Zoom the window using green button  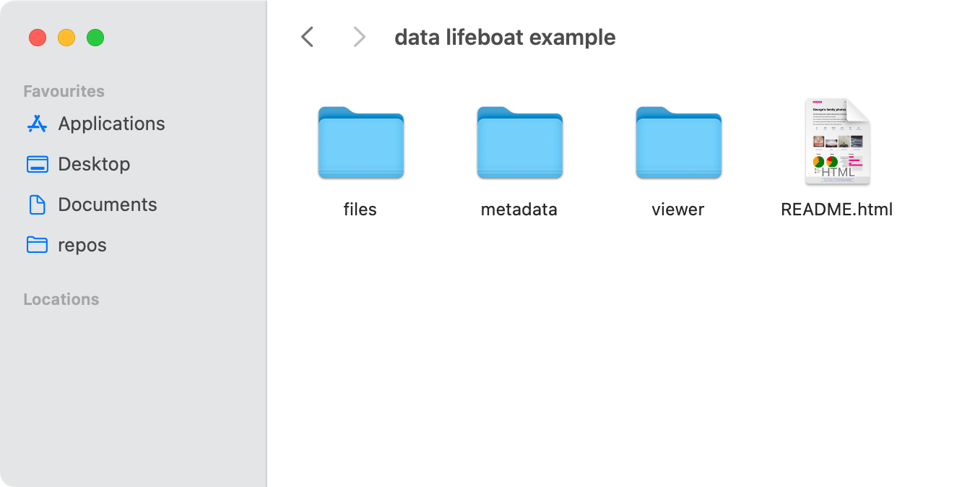pos(95,38)
